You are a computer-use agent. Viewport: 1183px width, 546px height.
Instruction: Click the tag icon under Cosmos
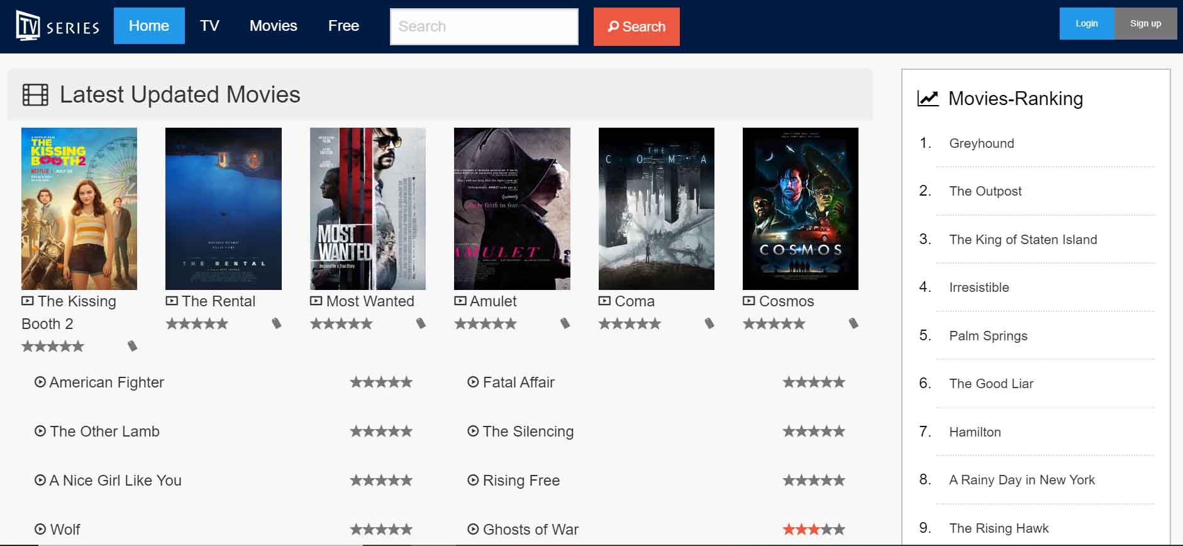click(853, 323)
